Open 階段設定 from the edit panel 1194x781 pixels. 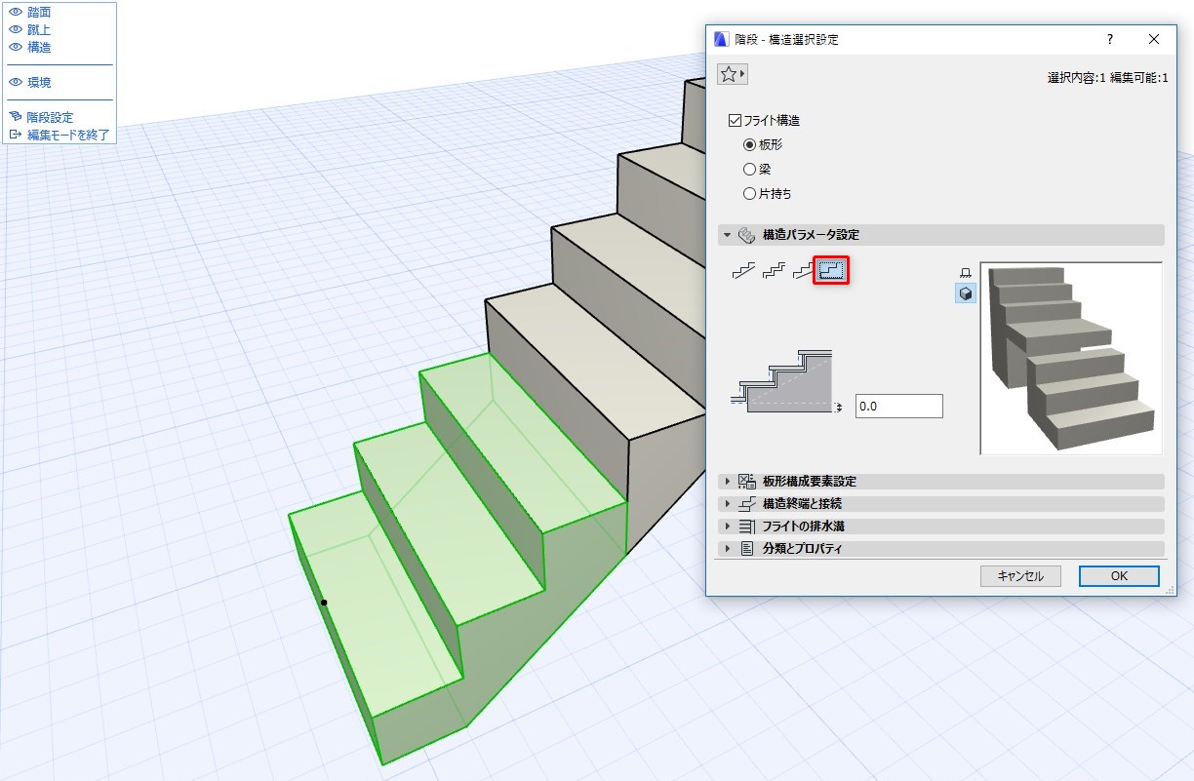50,117
